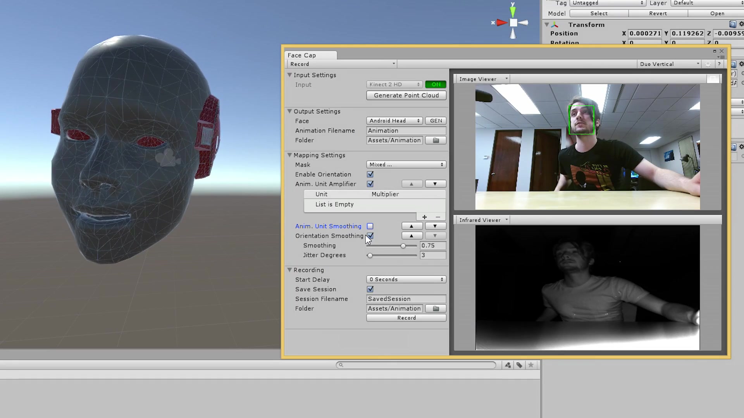
Task: Open the Start Delay dropdown
Action: click(x=406, y=279)
